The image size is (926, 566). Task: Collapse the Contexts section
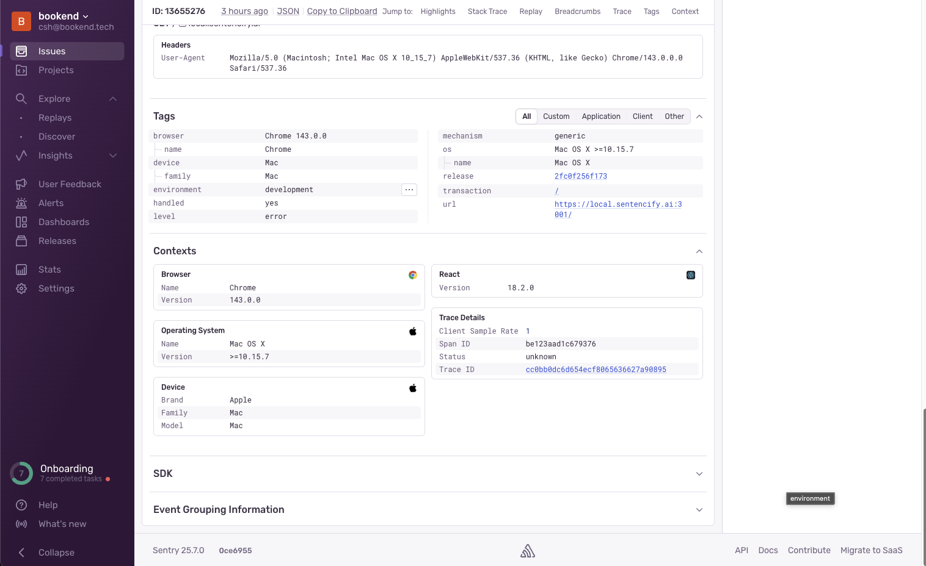coord(699,251)
